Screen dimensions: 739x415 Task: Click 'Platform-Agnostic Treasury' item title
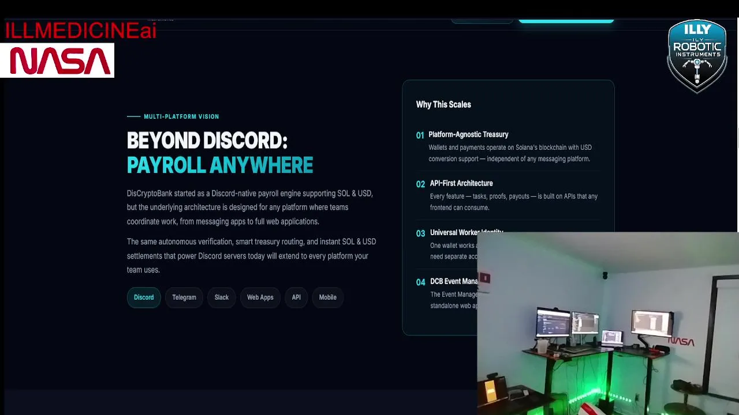(x=468, y=134)
